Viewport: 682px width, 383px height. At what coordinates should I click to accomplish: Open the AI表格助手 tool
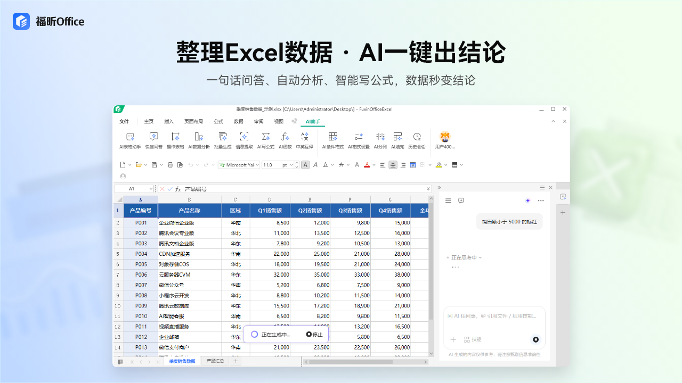[130, 140]
